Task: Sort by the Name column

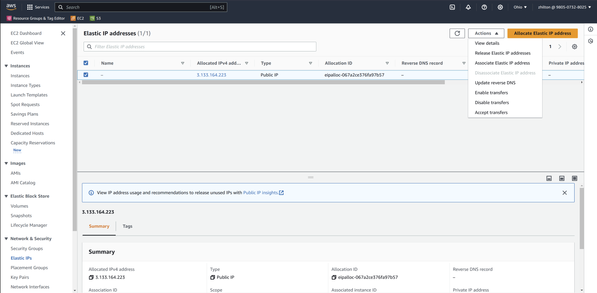Action: [182, 63]
